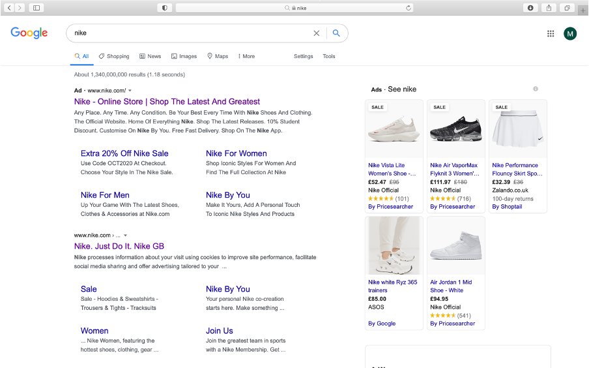Open the 'Join Us' sitelink
Screen dimensions: 589x368
(220, 331)
